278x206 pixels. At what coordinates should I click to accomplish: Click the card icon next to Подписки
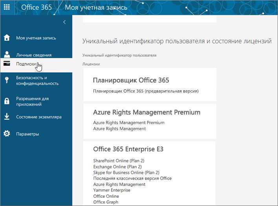pos(7,64)
